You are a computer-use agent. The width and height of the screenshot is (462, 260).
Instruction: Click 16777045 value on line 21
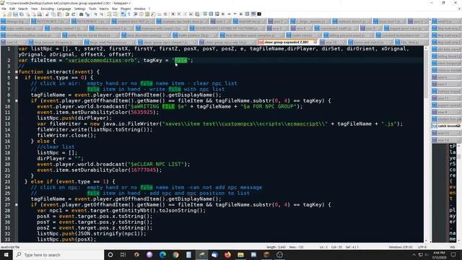[143, 170]
